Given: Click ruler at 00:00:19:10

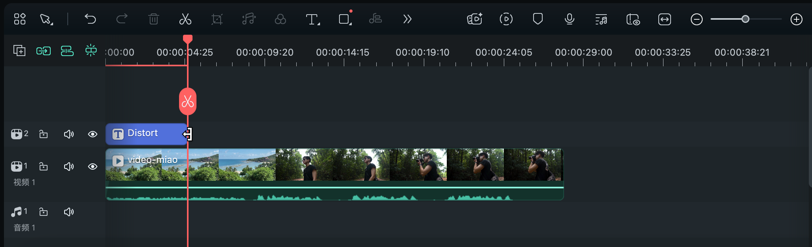Looking at the screenshot, I should point(423,52).
